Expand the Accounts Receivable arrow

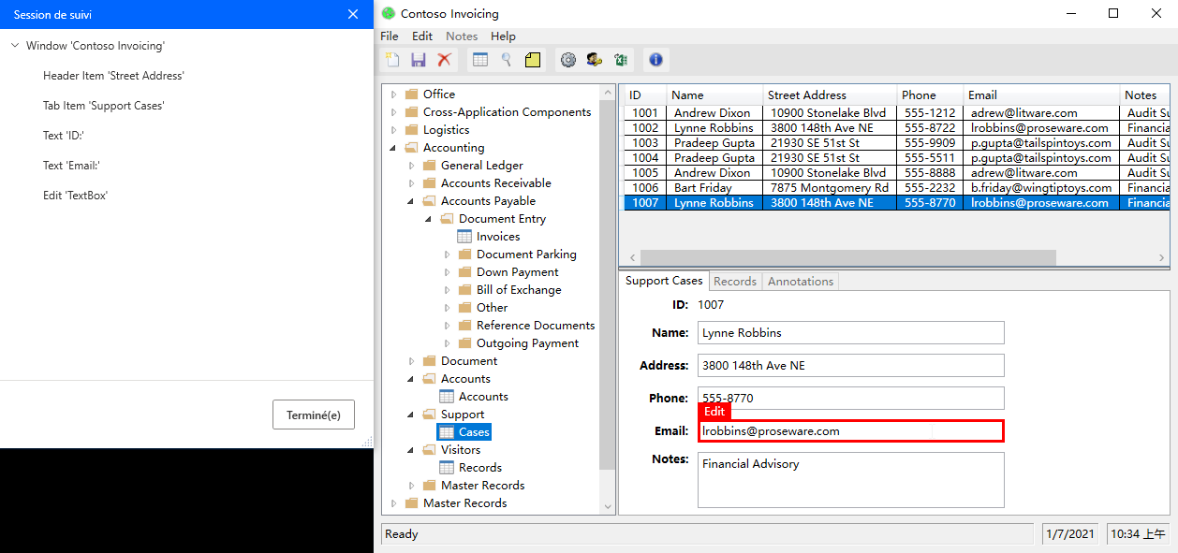click(411, 183)
